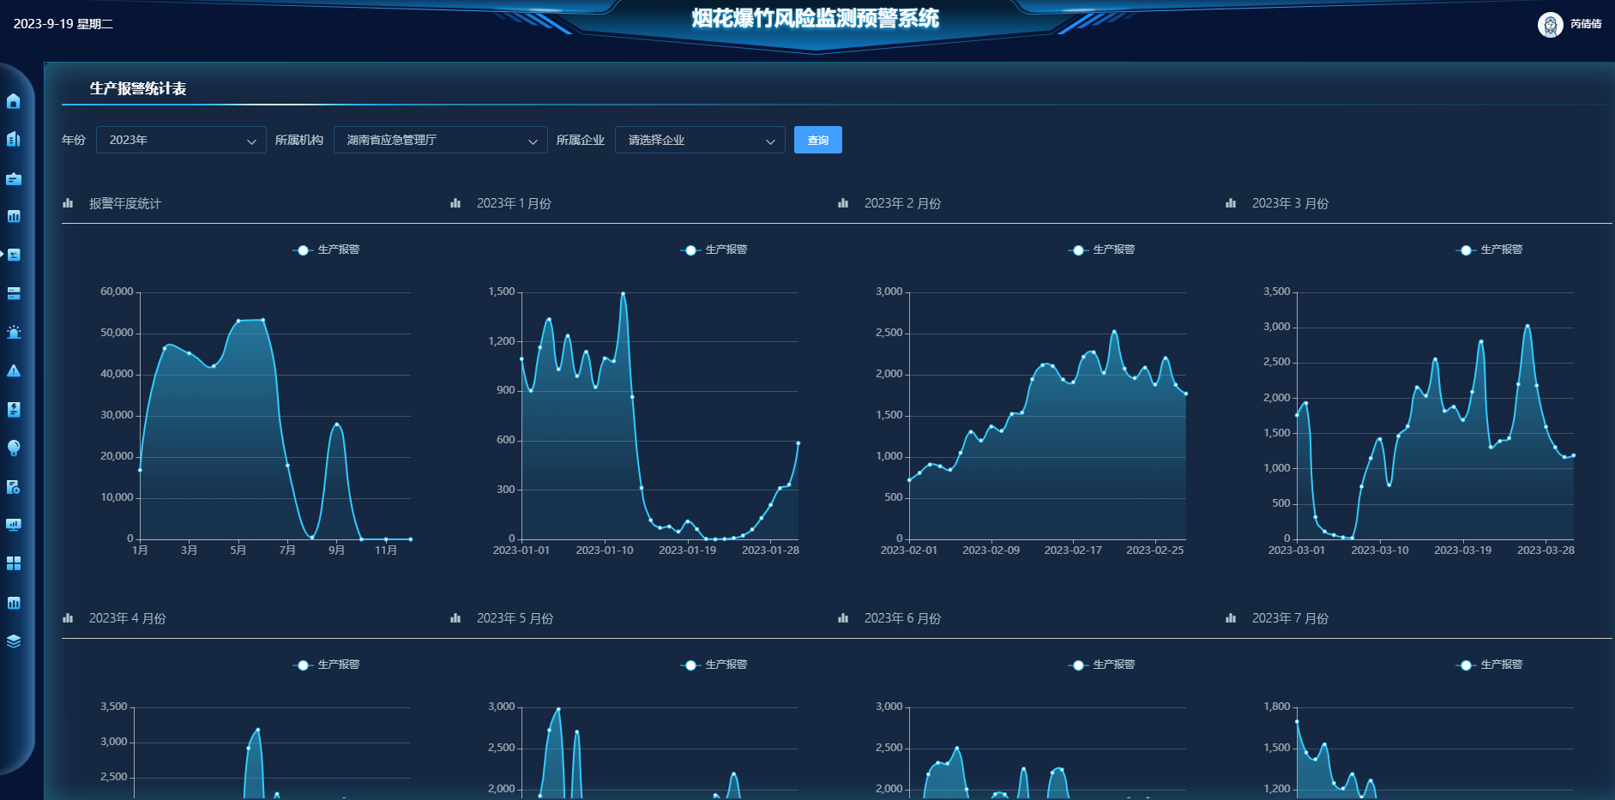
Task: Click the 2023年 6 月份 heading
Action: click(902, 618)
